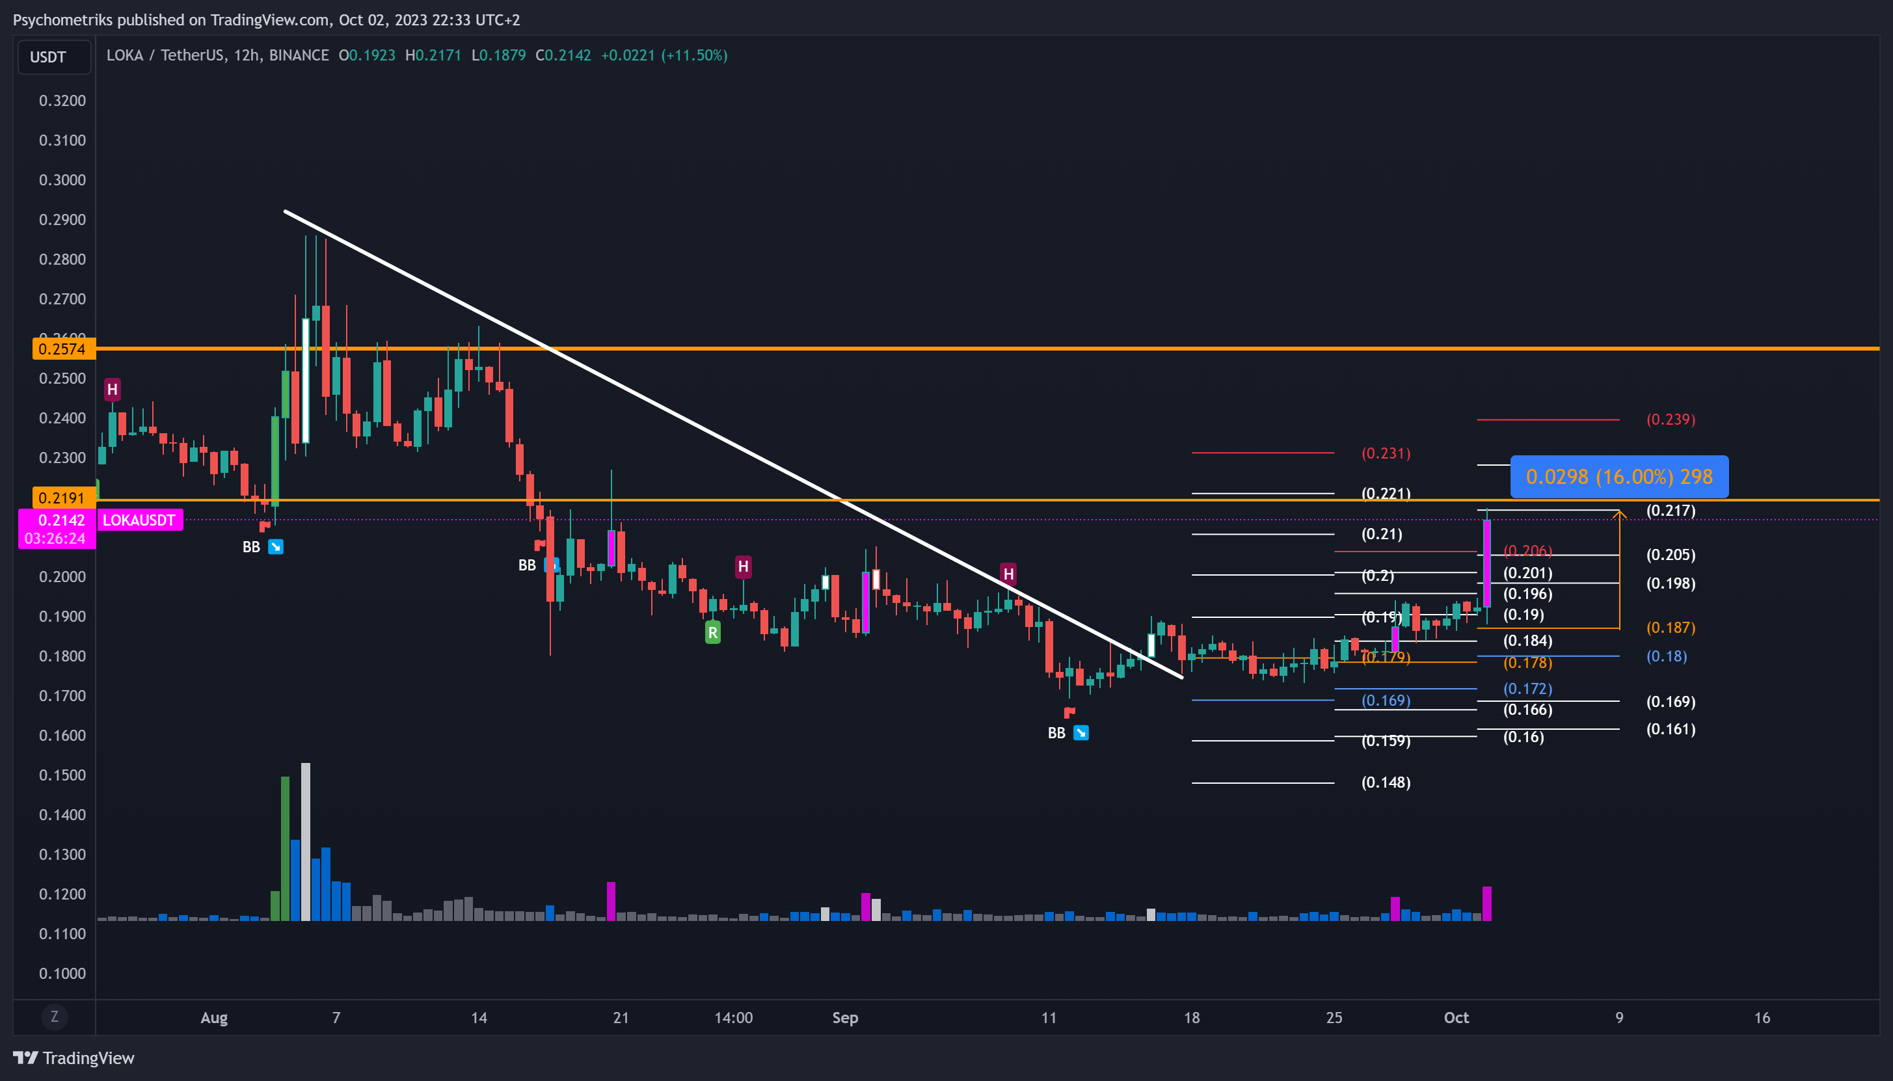Select the (0.221) level label
Screen dimensions: 1893x1081
[x=1385, y=493]
